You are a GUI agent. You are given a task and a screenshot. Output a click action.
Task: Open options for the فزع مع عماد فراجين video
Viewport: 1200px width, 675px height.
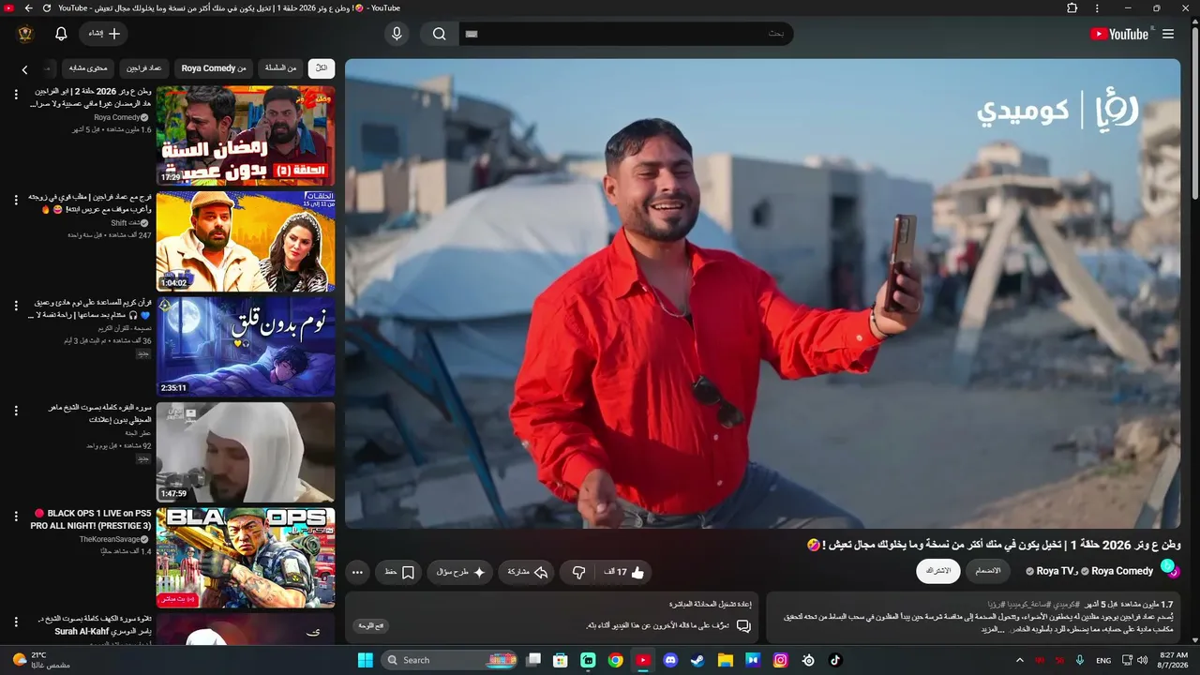(x=16, y=200)
